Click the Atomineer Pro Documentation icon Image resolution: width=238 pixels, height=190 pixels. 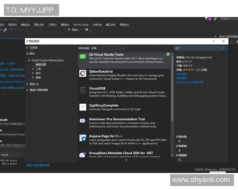pos(83,121)
